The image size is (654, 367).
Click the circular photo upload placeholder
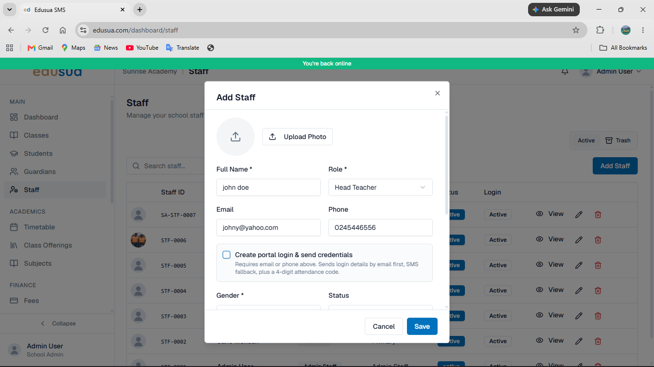pyautogui.click(x=236, y=137)
